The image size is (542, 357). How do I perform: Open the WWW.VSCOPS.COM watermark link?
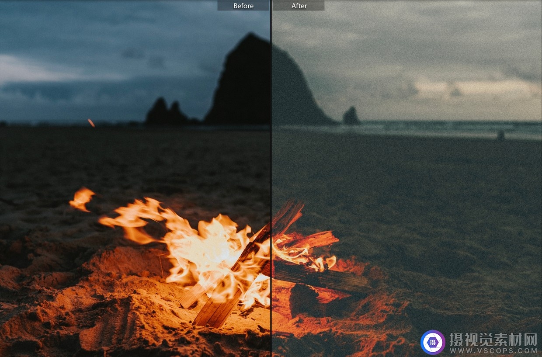point(493,350)
